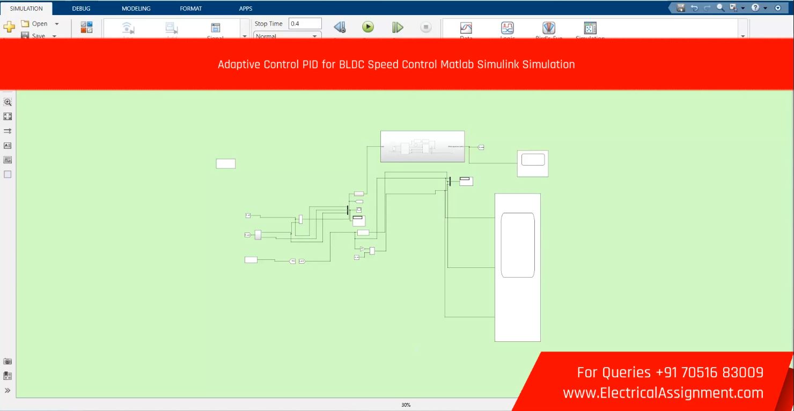Expand the Review Results gallery arrow
Image resolution: width=794 pixels, height=411 pixels.
743,36
